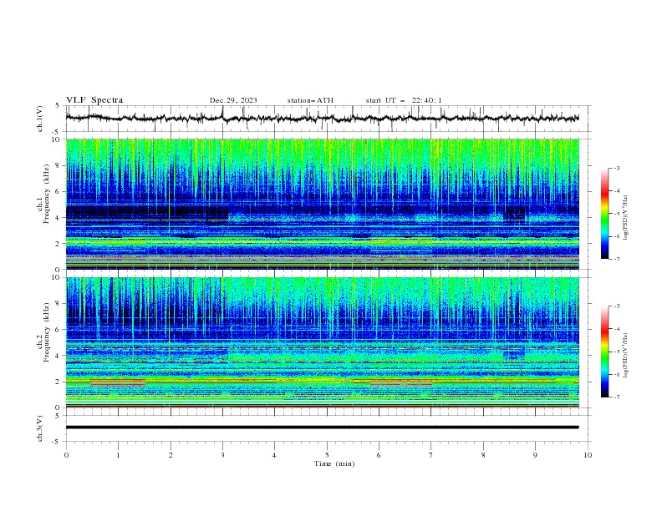Click the time axis tick label '5'
Image resolution: width=662 pixels, height=511 pixels.
click(x=327, y=455)
